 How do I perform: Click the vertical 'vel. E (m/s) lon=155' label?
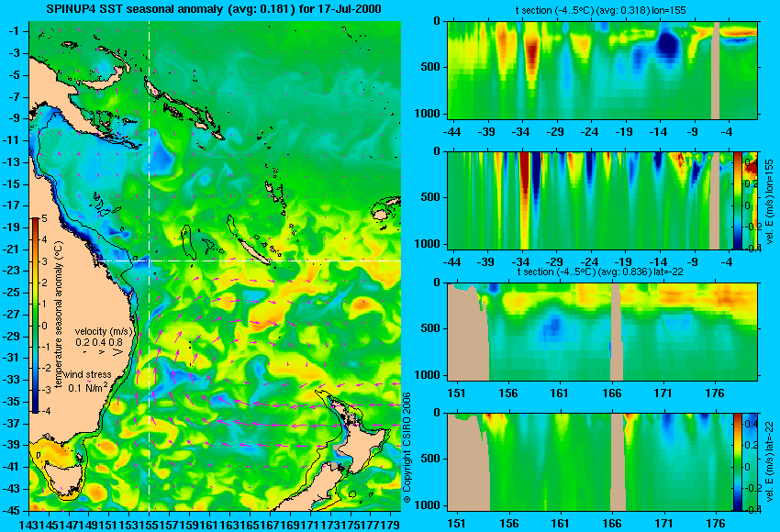click(770, 202)
